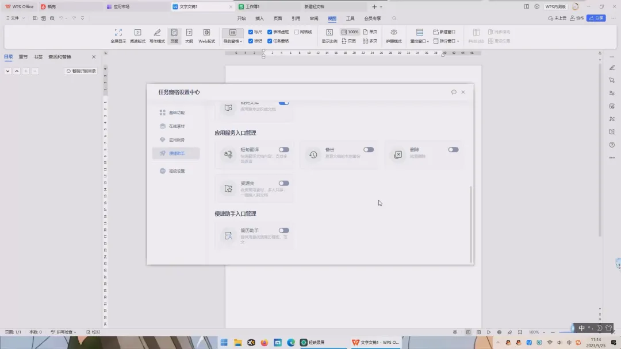Switch to 大纲 outline view

tap(189, 36)
